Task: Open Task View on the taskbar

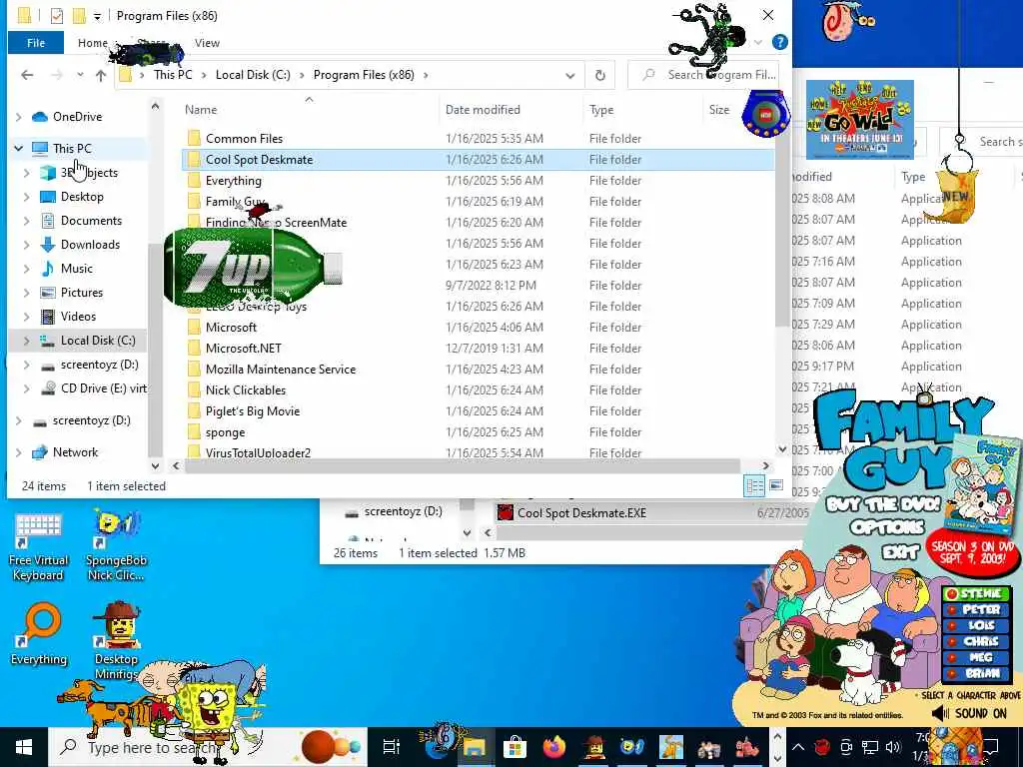Action: coord(391,747)
